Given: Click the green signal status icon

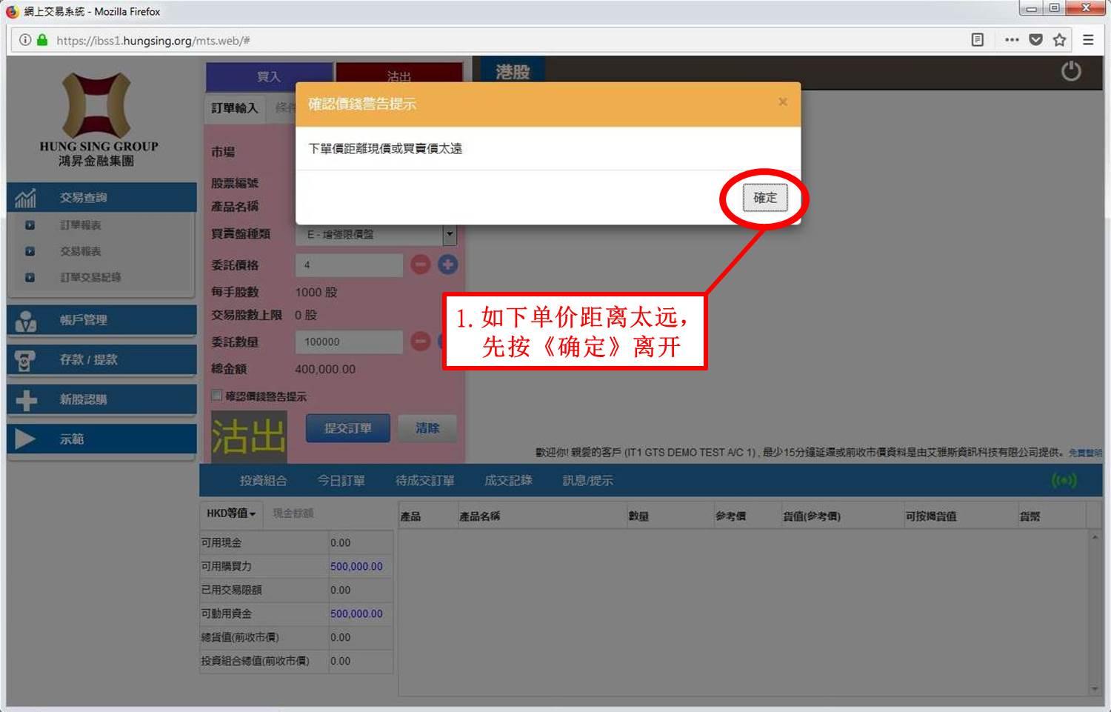Looking at the screenshot, I should tap(1064, 480).
